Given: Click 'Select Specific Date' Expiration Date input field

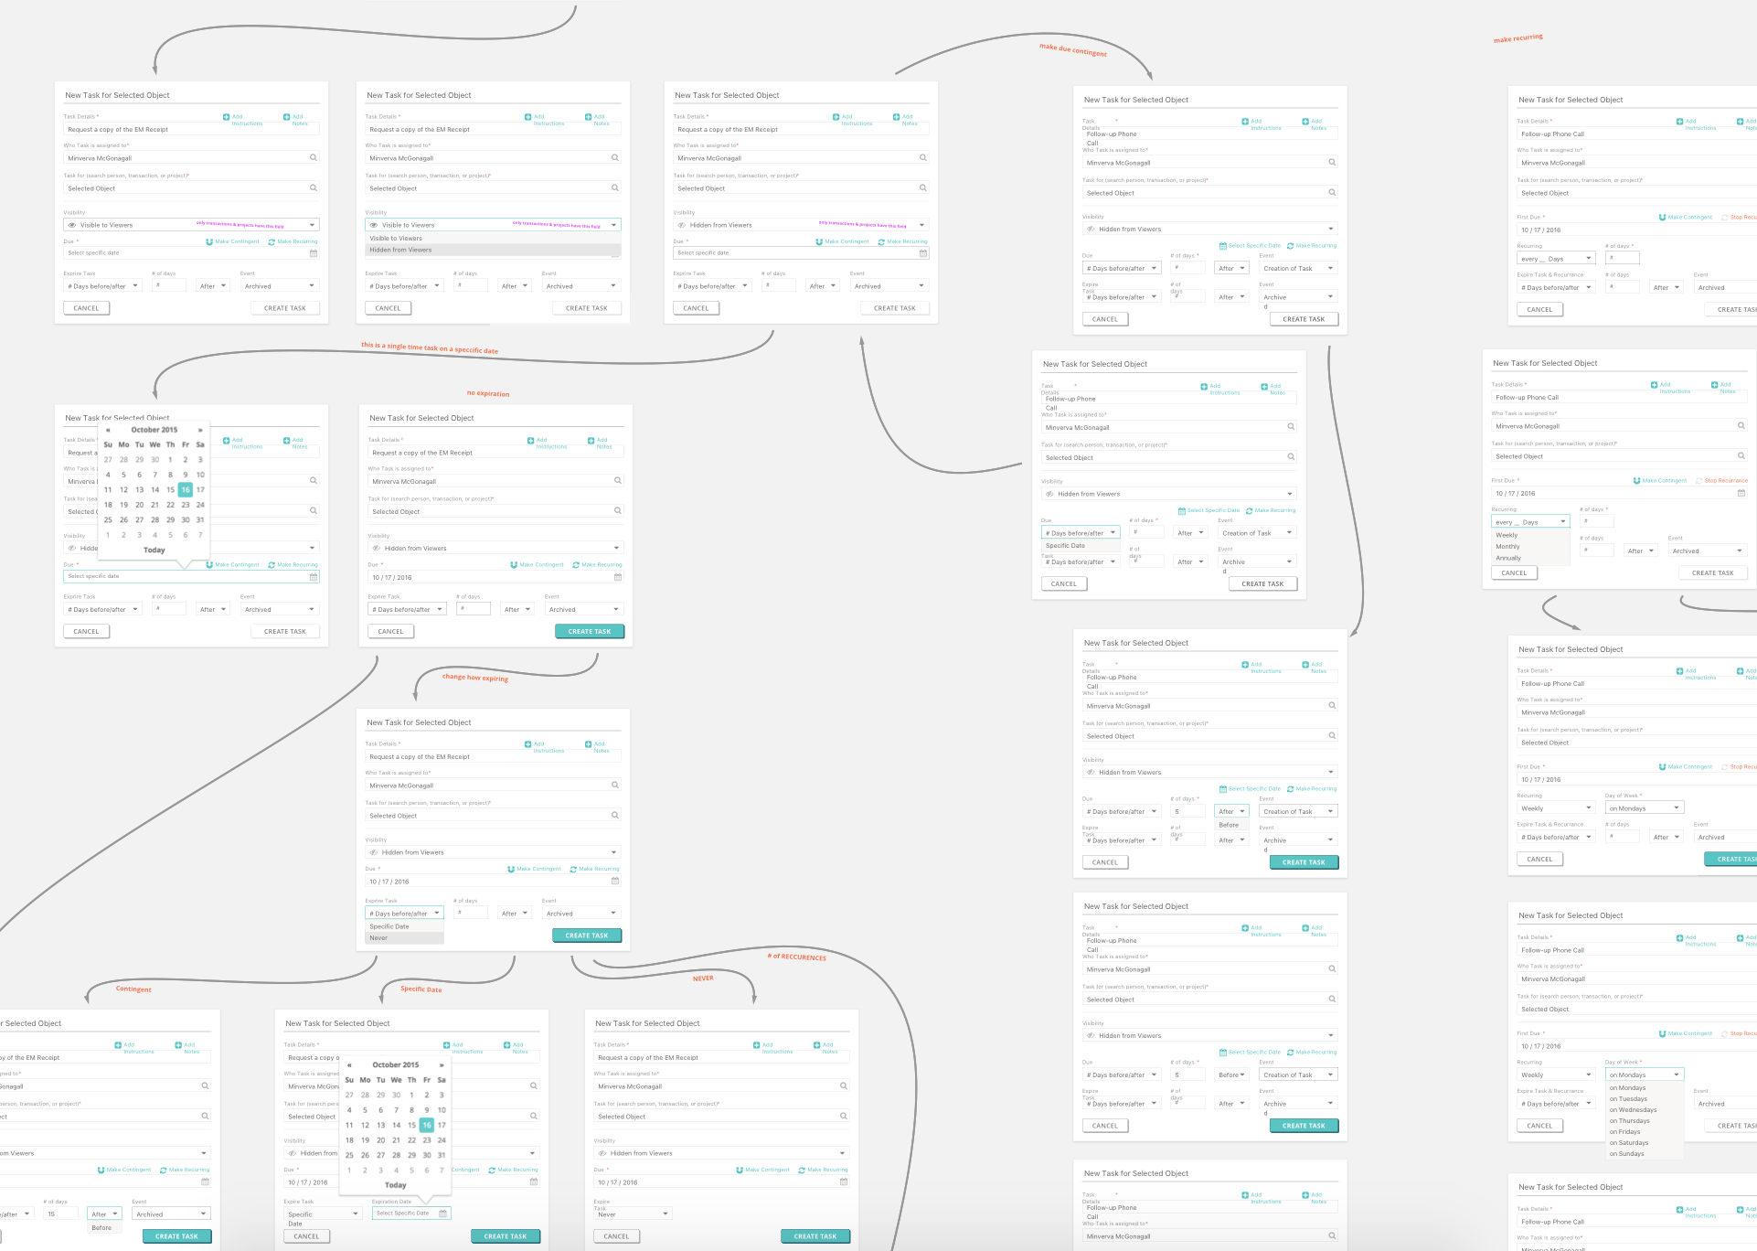Looking at the screenshot, I should click(411, 1214).
